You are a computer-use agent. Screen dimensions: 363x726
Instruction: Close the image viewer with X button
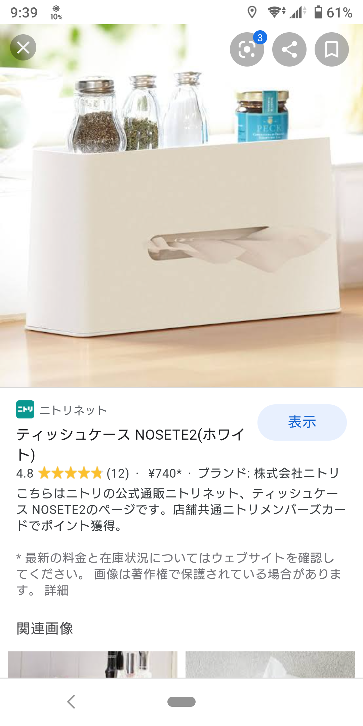click(23, 47)
